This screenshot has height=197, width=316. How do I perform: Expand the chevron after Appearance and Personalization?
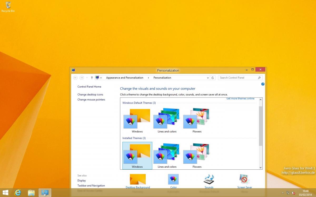(x=148, y=78)
